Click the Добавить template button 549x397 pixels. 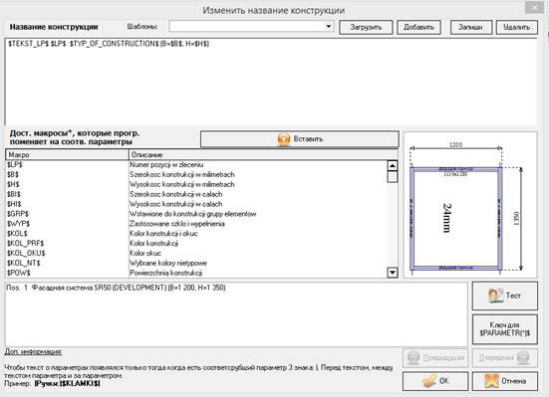pos(418,27)
